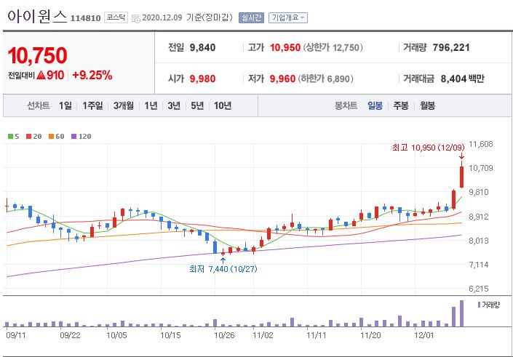Click the 거래량 legend in the volume panel

[x=488, y=305]
